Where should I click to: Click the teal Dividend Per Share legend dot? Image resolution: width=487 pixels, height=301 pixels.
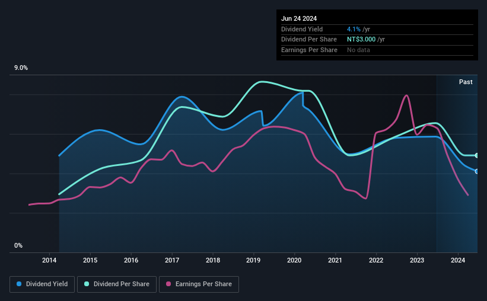(87, 284)
